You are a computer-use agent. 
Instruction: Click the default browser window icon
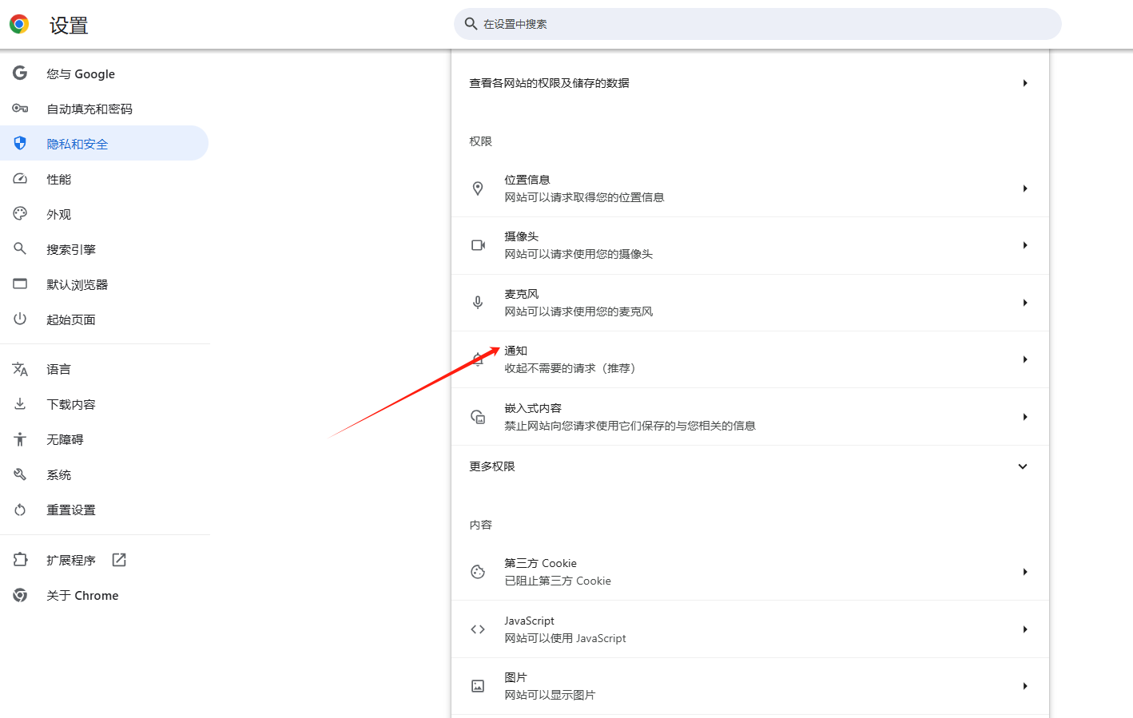(20, 284)
